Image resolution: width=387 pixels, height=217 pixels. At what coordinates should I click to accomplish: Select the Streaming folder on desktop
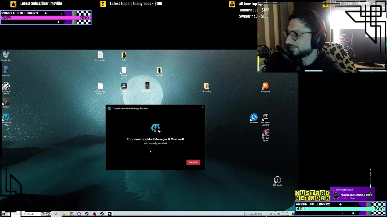tap(207, 88)
